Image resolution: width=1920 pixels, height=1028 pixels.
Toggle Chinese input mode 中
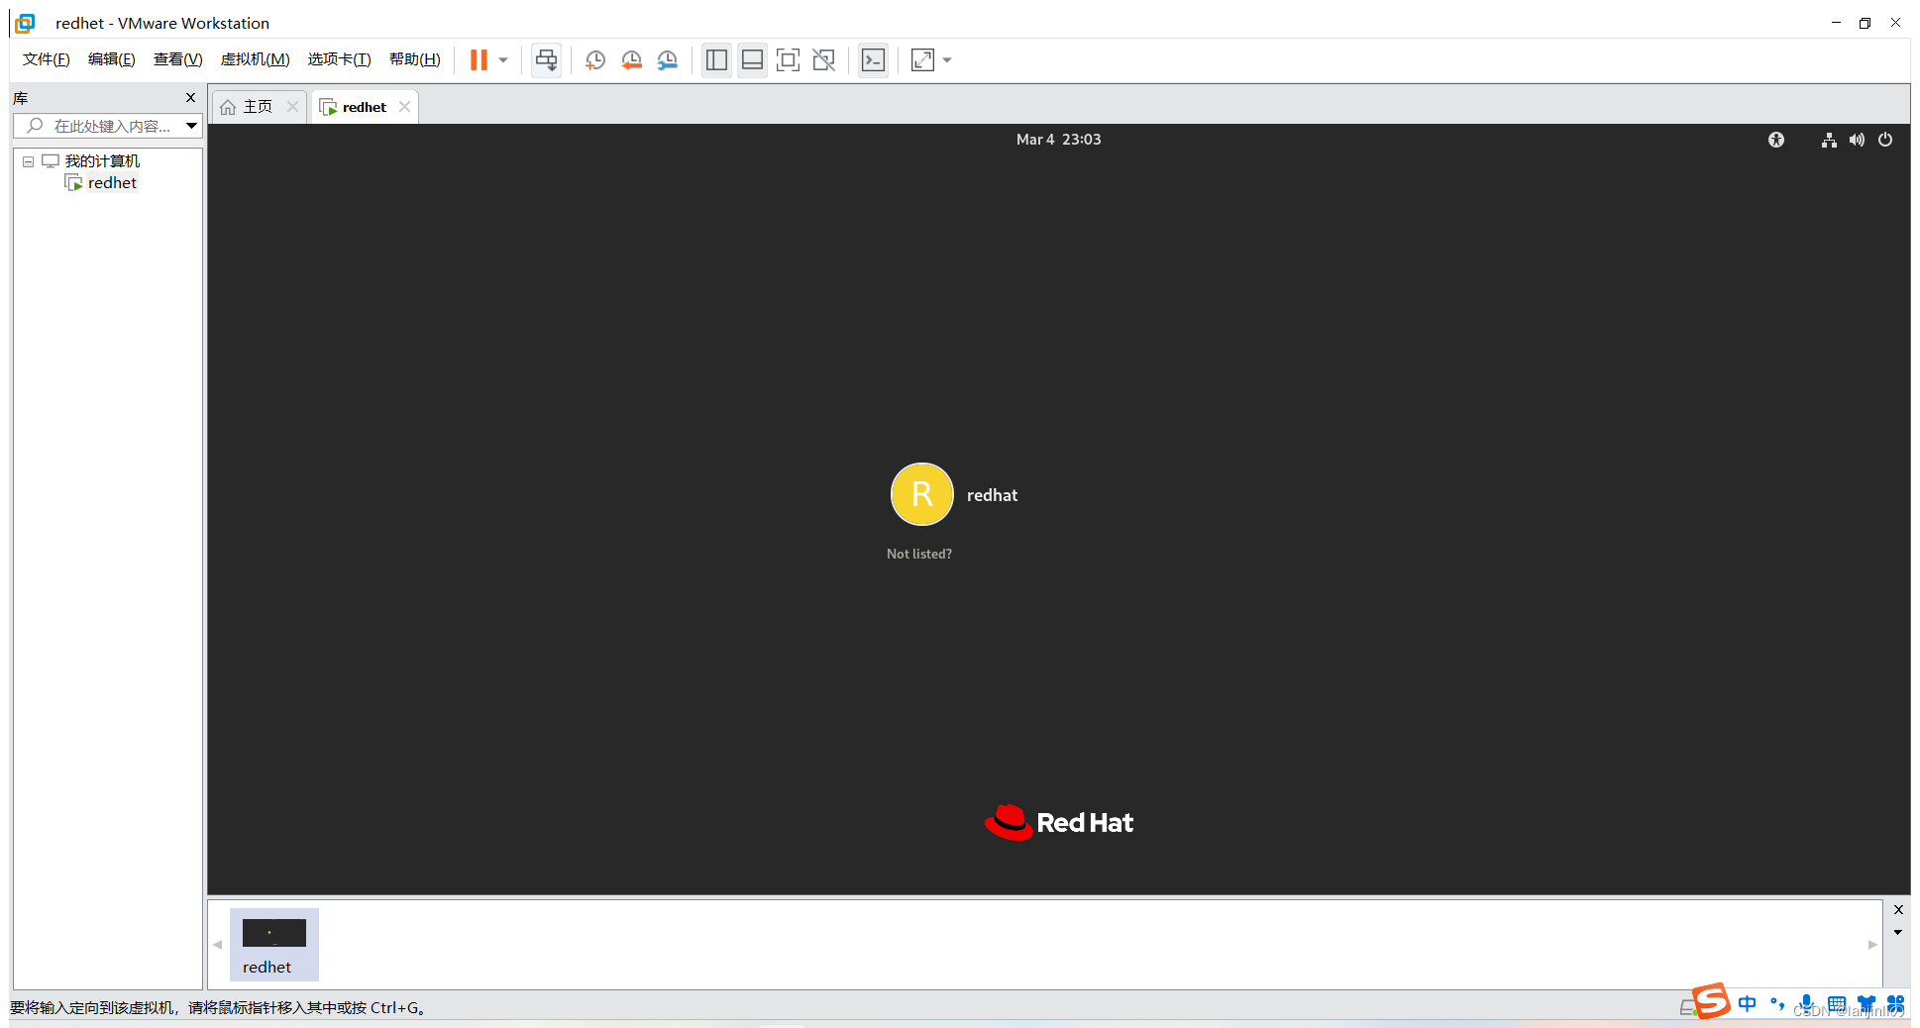[1748, 1004]
